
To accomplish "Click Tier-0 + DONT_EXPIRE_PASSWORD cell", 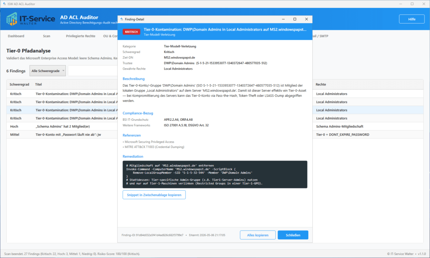I will click(343, 135).
